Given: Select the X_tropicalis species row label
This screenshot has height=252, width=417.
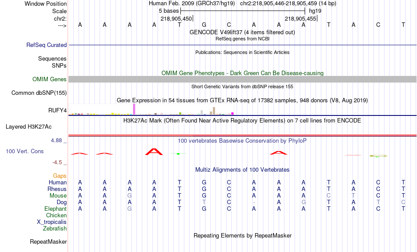Looking at the screenshot, I should click(x=52, y=222).
